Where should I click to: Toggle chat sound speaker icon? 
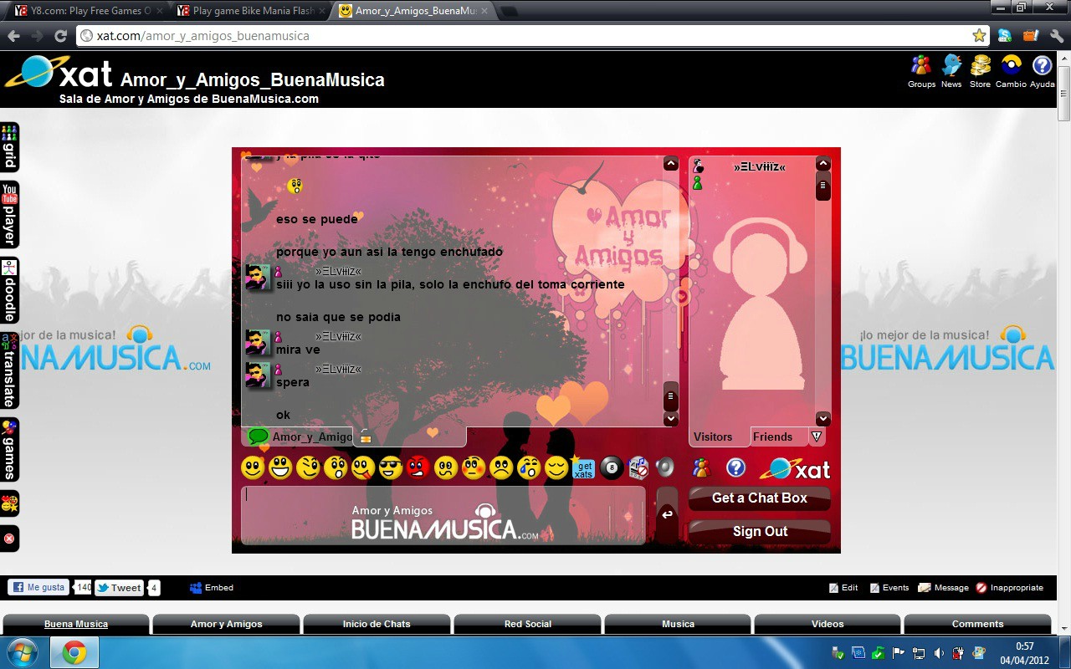[664, 467]
